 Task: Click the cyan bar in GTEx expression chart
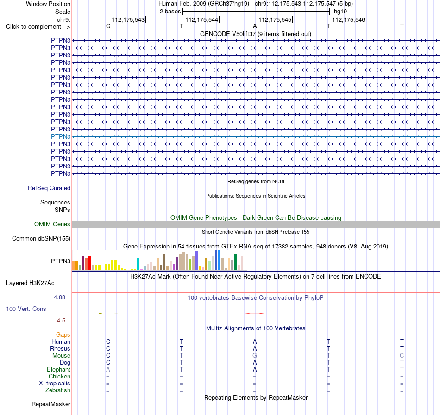click(x=138, y=264)
